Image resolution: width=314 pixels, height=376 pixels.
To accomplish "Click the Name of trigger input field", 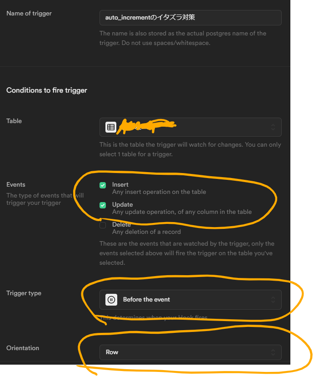I will 190,18.
